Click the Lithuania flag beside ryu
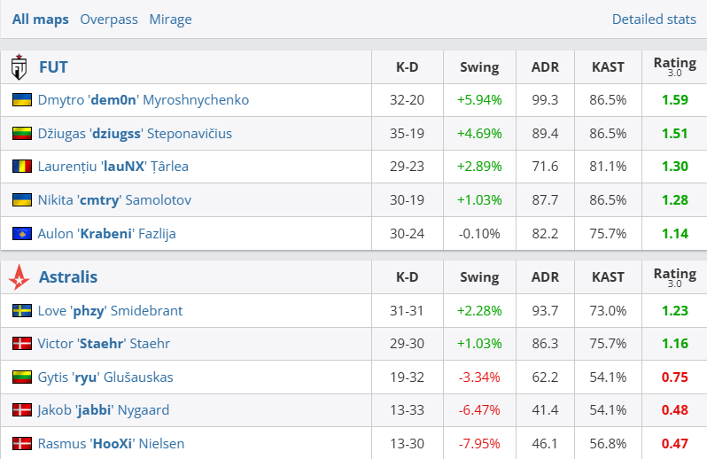707x459 pixels. point(22,377)
